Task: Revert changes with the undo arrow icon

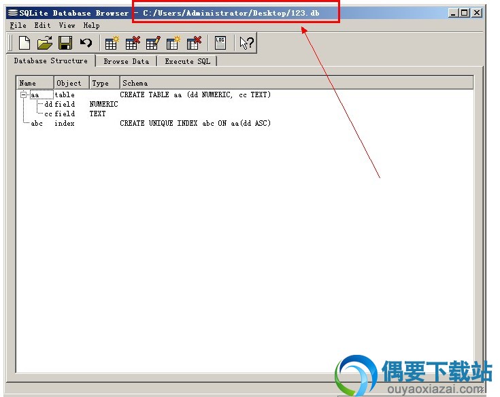Action: coord(86,43)
